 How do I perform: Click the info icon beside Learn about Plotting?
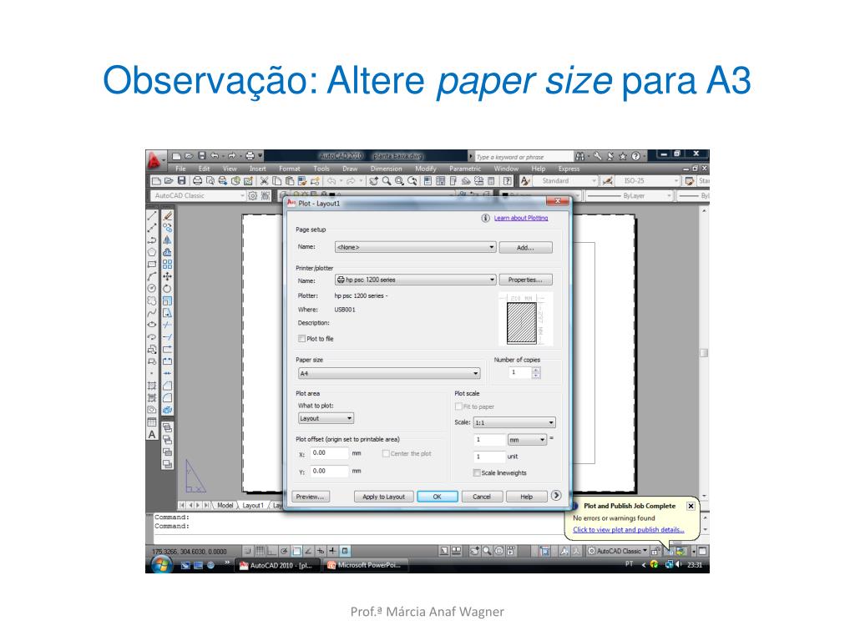(485, 218)
